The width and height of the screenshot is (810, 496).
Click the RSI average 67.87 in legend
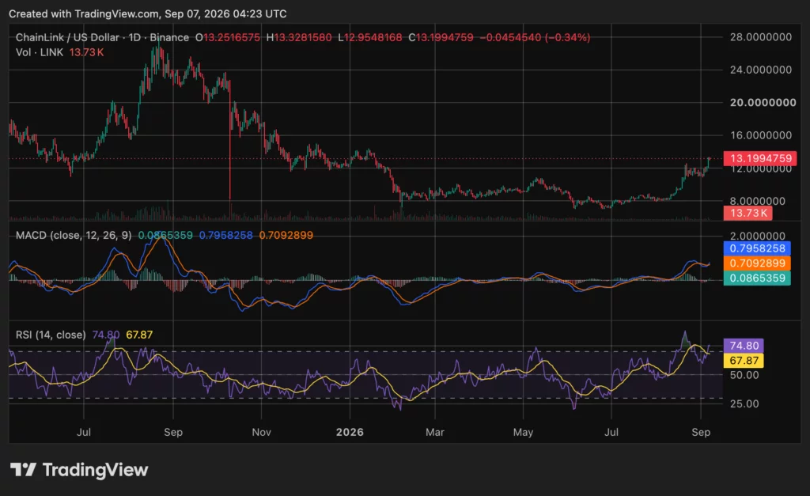pos(139,335)
